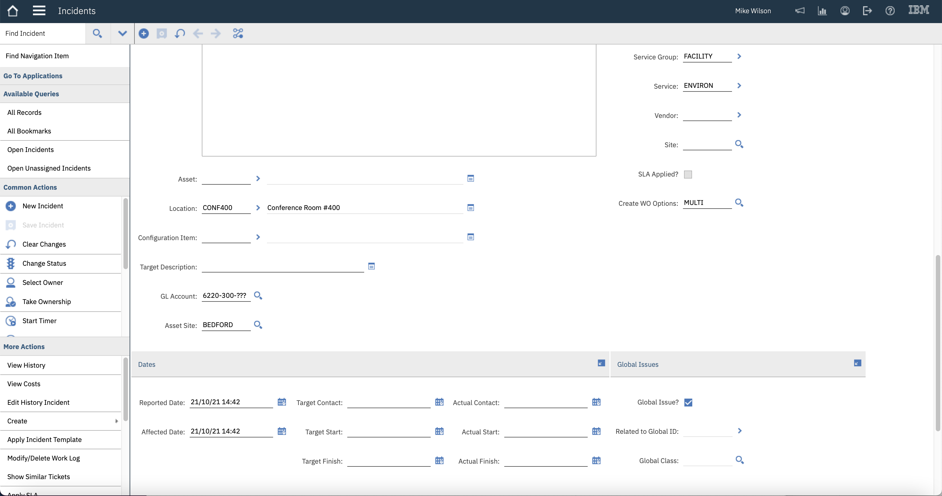Open Location field detail menu chevron
The width and height of the screenshot is (942, 496).
pos(258,208)
